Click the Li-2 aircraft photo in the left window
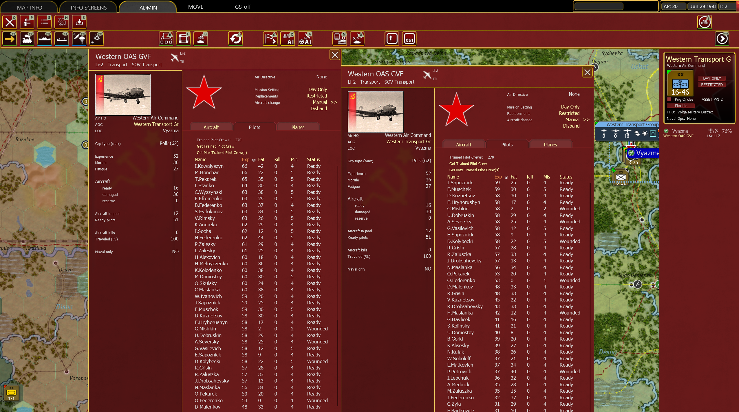The width and height of the screenshot is (739, 412). [123, 95]
